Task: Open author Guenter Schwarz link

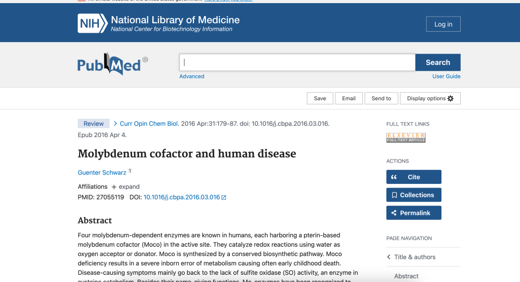Action: (102, 172)
